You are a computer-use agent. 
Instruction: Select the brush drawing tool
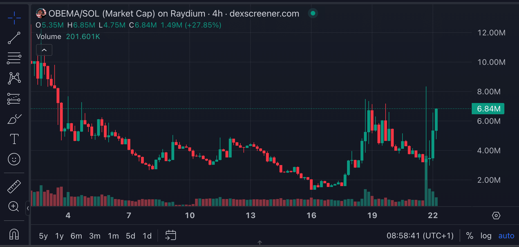[14, 119]
